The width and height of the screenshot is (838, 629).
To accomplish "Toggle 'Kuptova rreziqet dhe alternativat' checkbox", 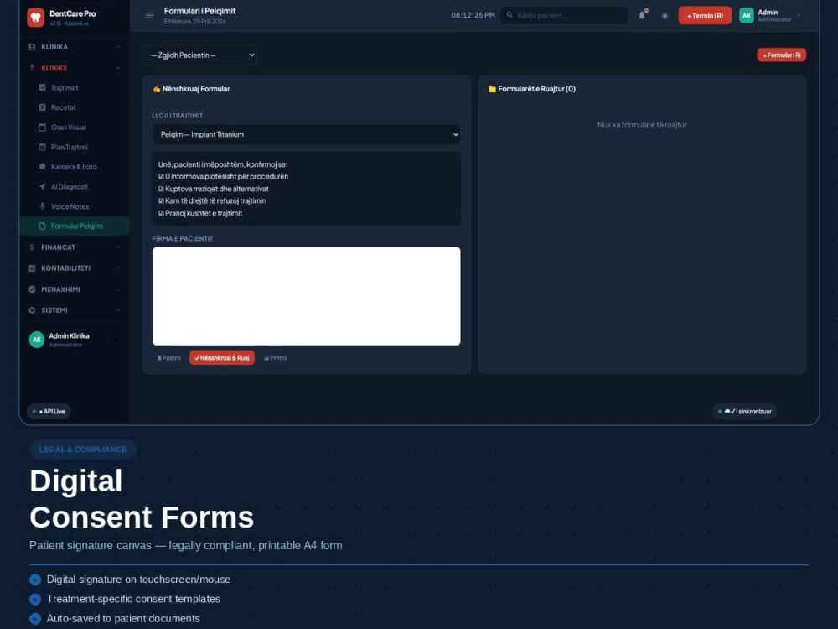I will coord(162,189).
